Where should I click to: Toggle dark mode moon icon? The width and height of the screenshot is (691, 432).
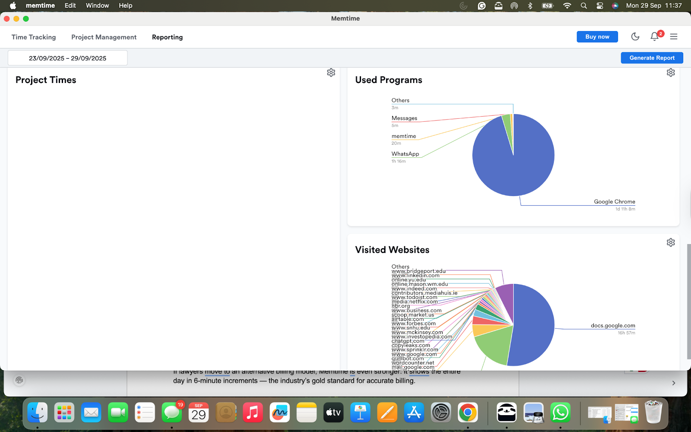635,37
